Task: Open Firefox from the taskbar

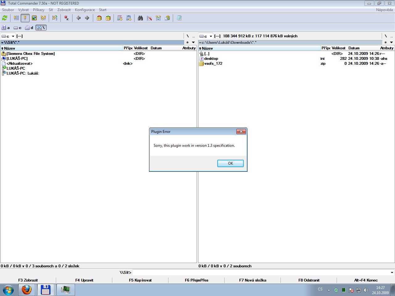Action: tap(27, 290)
